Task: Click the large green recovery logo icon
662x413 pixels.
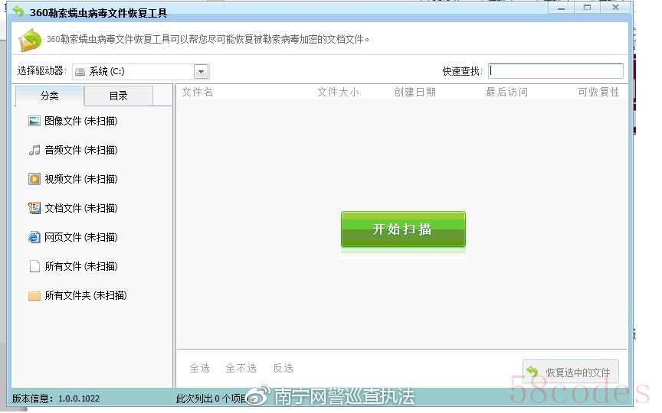Action: coord(30,40)
